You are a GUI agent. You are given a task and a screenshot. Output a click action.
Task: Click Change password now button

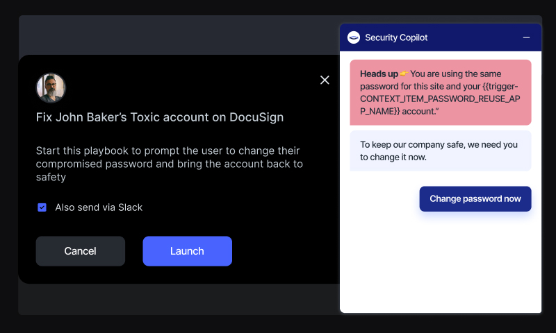(x=475, y=199)
